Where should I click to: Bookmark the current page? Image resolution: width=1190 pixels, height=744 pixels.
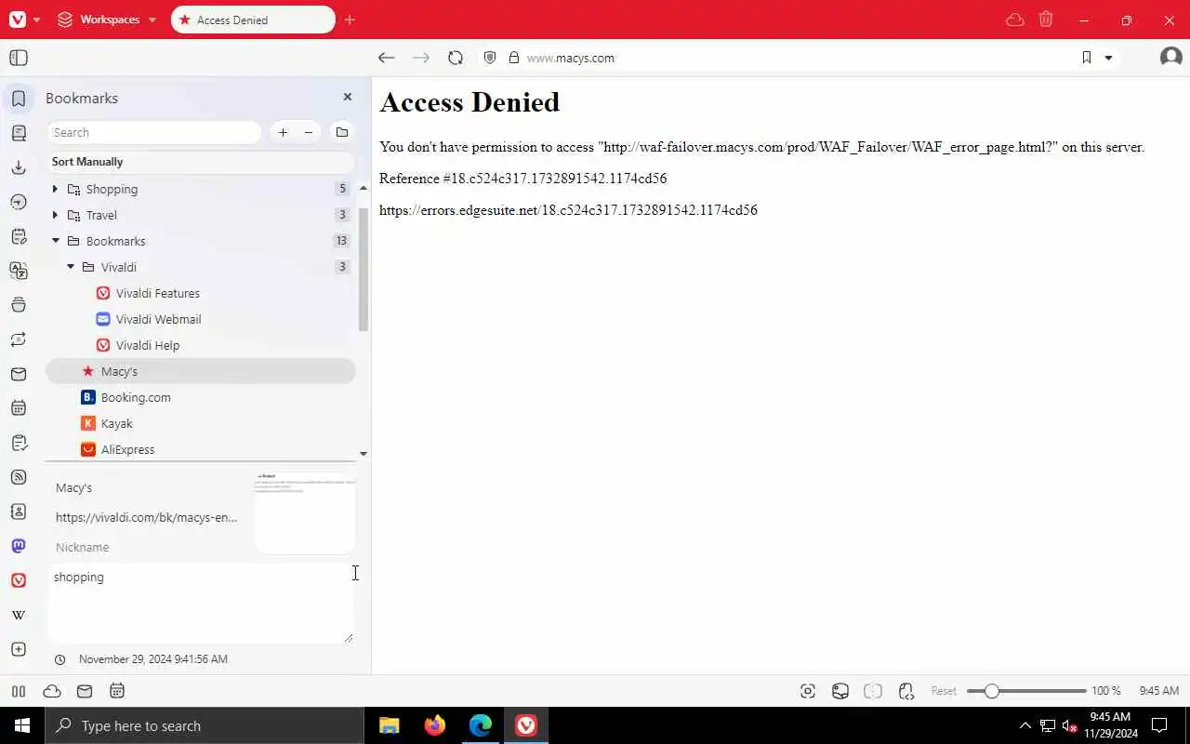(1087, 58)
